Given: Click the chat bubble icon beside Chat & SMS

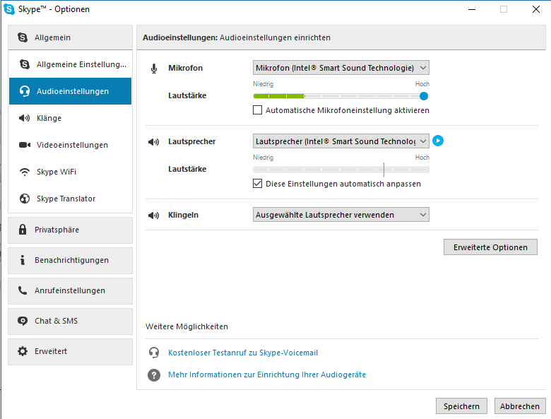Looking at the screenshot, I should [x=23, y=321].
